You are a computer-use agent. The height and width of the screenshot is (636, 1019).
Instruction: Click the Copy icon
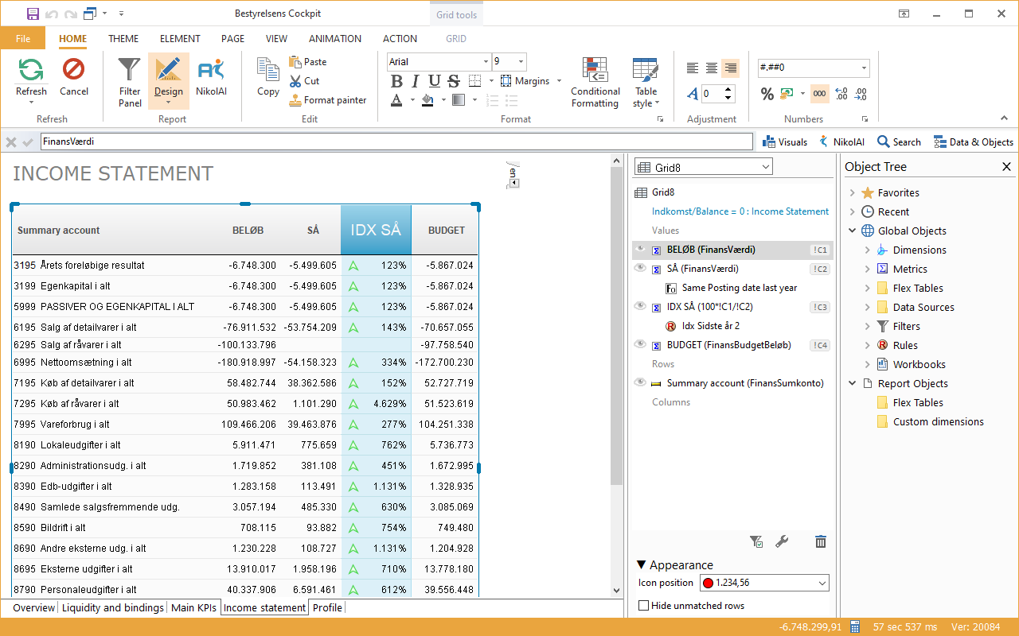[268, 70]
